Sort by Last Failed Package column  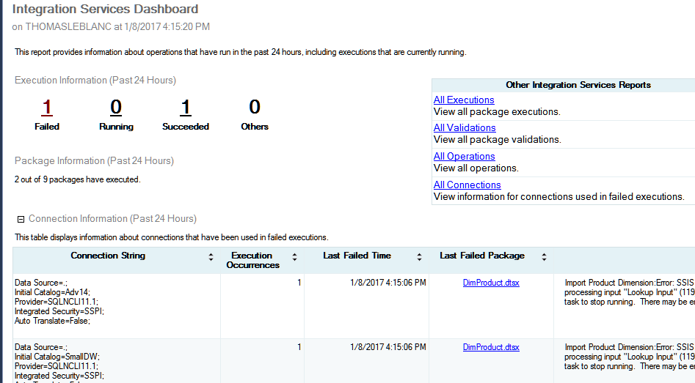[x=544, y=257]
